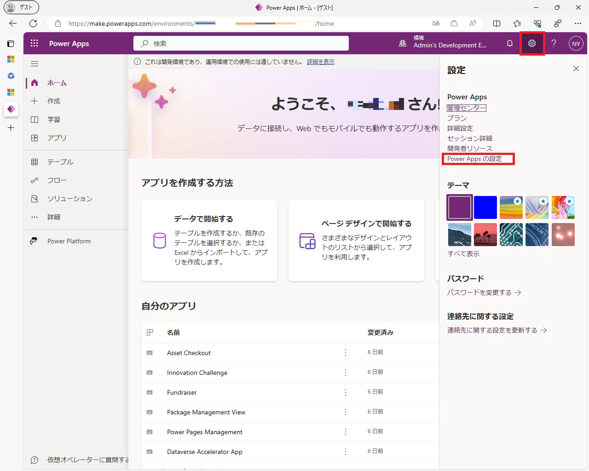Click the 検索 search box

[241, 43]
